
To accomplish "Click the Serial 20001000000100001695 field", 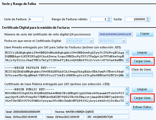I will click(x=28, y=112).
